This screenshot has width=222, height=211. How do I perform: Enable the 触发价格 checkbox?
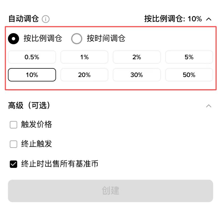coord(13,125)
